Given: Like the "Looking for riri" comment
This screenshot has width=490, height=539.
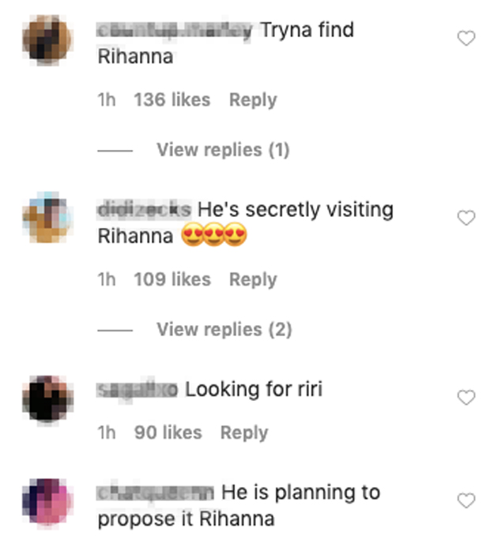Looking at the screenshot, I should (x=466, y=398).
